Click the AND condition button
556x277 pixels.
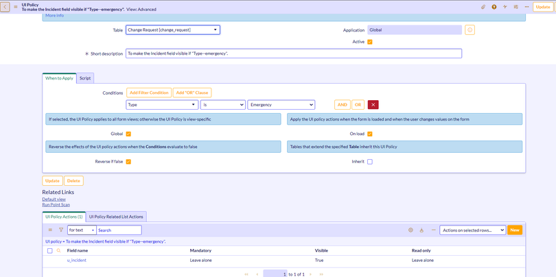click(x=343, y=105)
